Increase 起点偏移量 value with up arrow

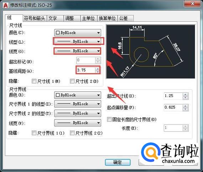pos(186,106)
